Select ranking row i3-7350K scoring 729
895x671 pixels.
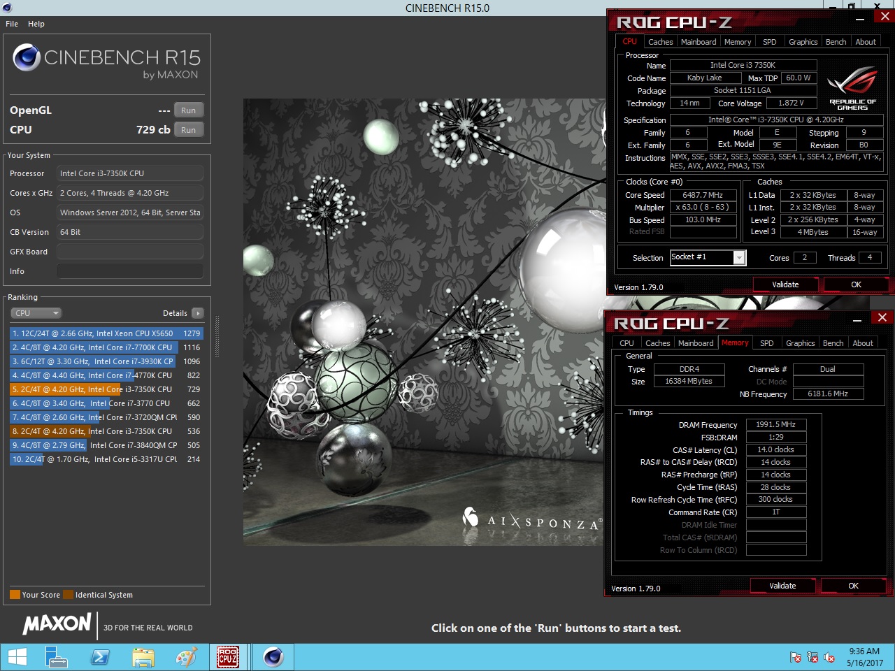coord(106,389)
